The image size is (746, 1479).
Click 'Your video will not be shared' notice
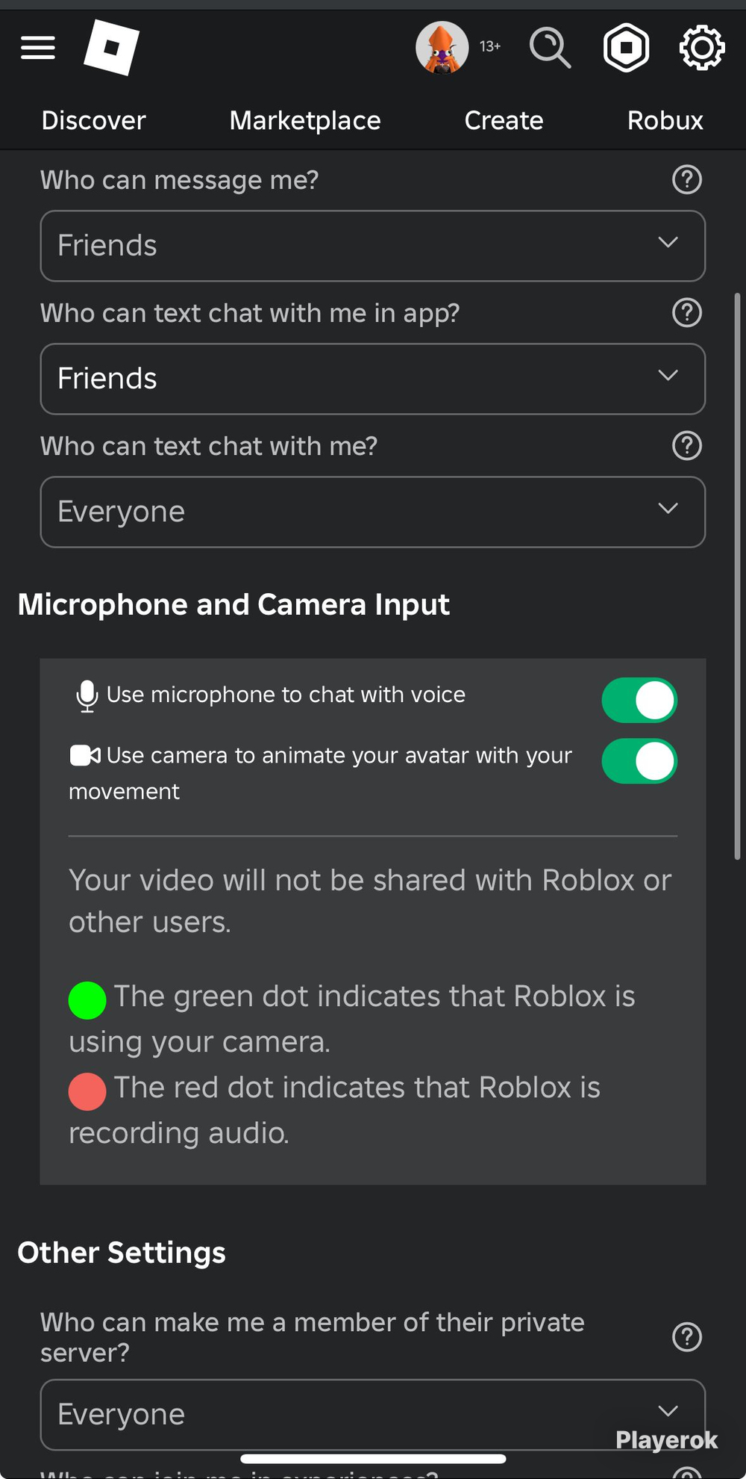pos(370,901)
